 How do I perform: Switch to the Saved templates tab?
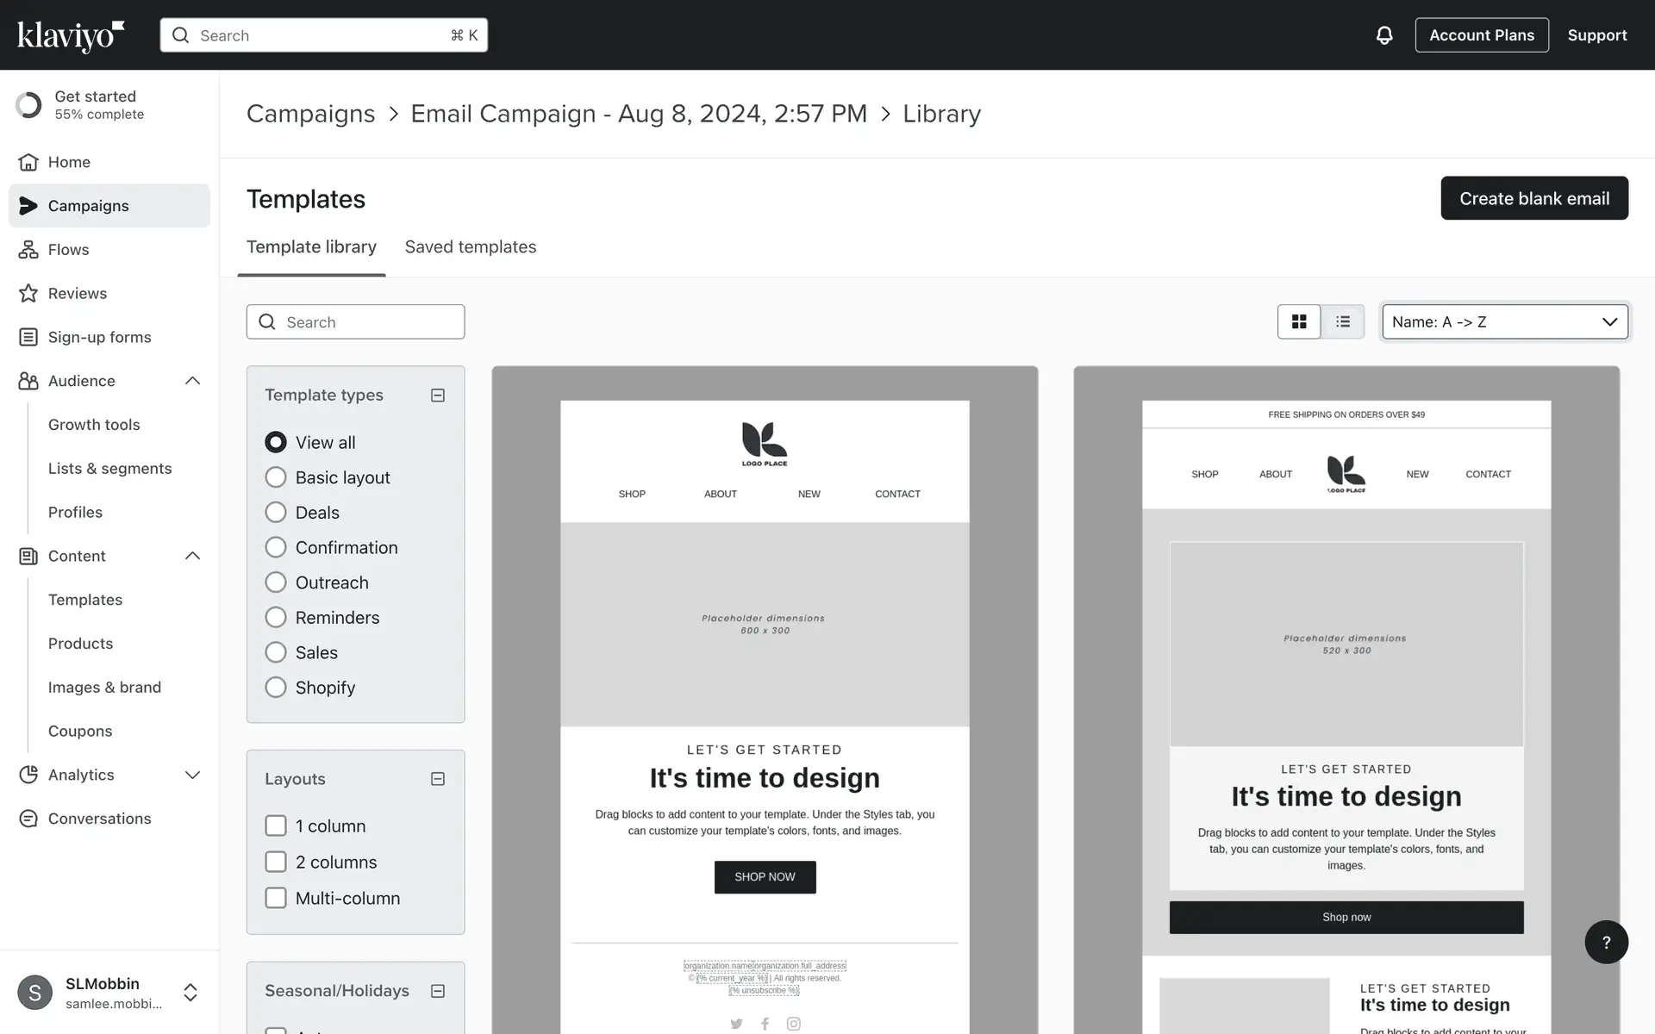(470, 247)
